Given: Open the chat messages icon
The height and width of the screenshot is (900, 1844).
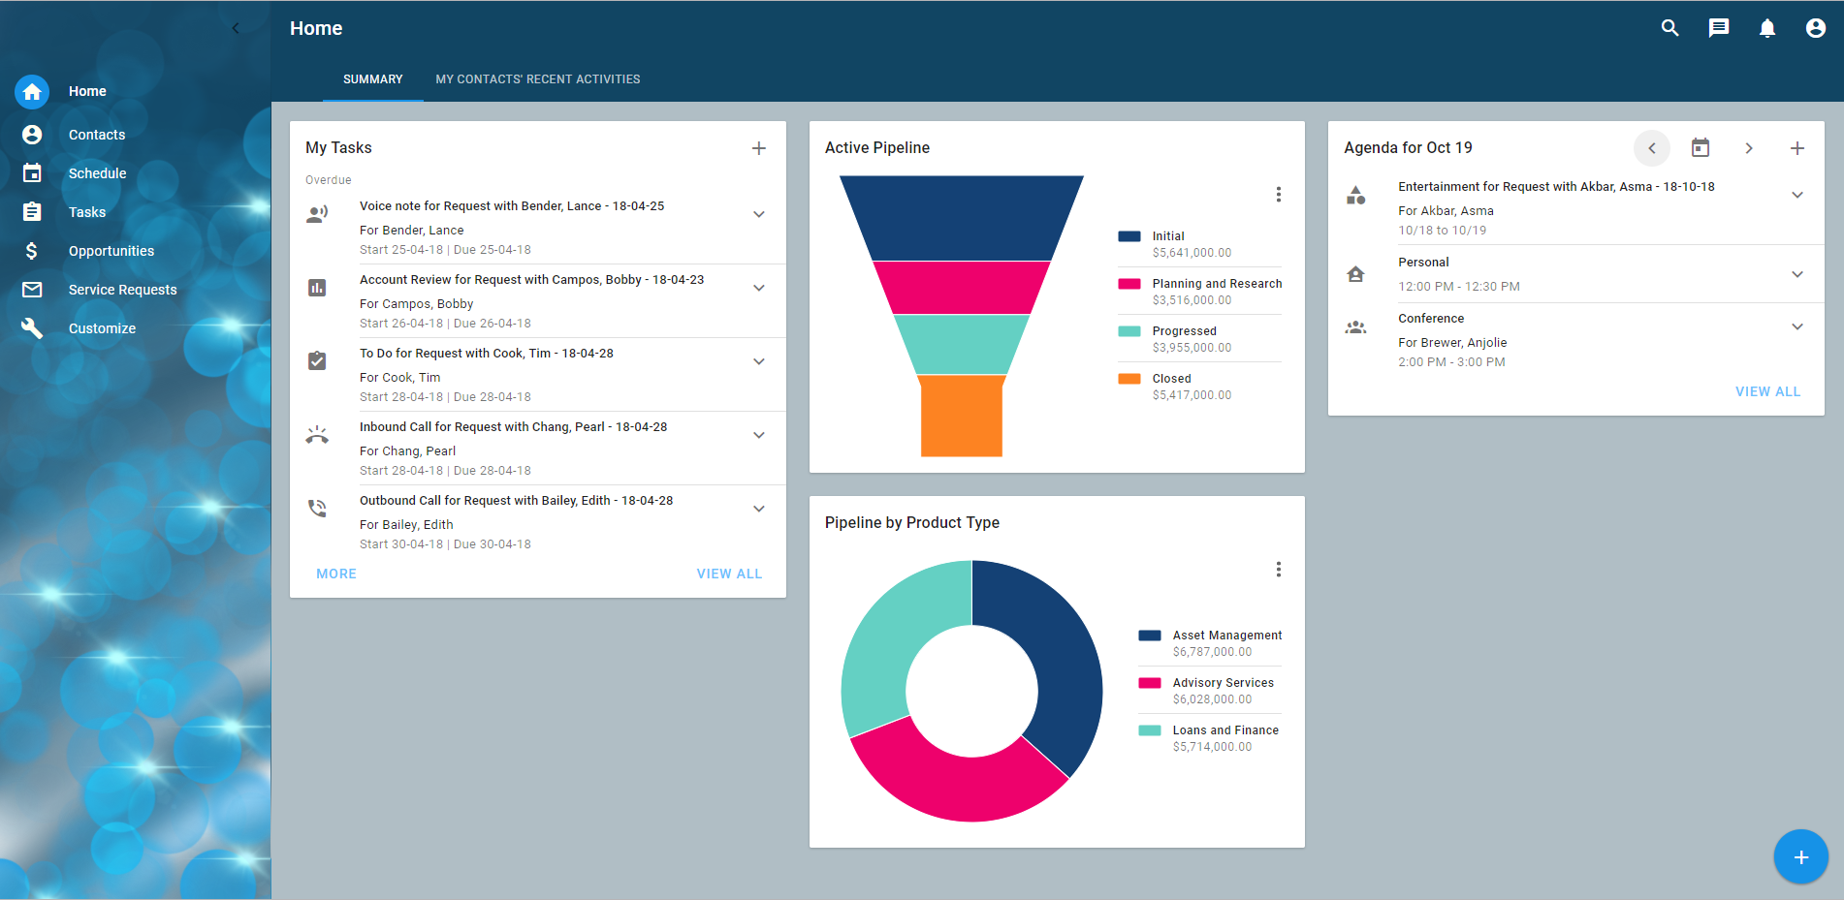Looking at the screenshot, I should point(1718,28).
